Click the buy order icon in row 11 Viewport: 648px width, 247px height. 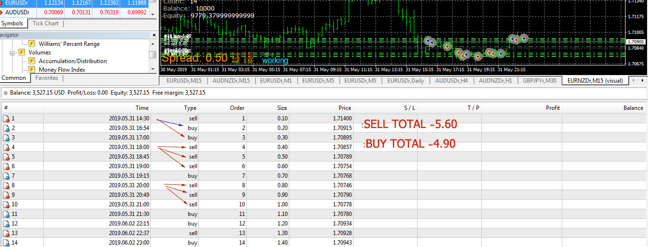pyautogui.click(x=6, y=214)
